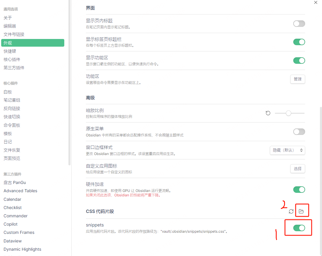
Task: Click the 缩放比例 slider handle
Action: (x=288, y=113)
